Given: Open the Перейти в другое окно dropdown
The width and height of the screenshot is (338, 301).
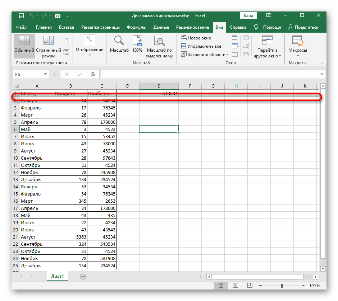Looking at the screenshot, I should coord(267,47).
